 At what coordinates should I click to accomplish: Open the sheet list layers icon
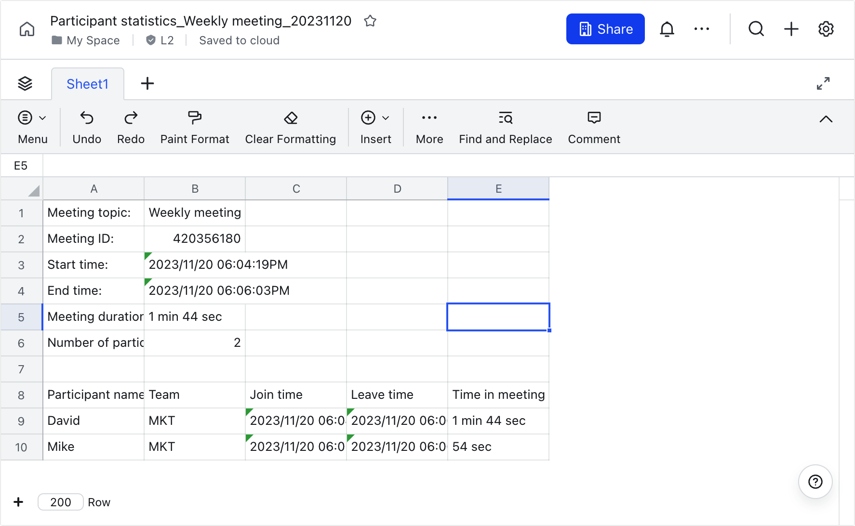(25, 84)
